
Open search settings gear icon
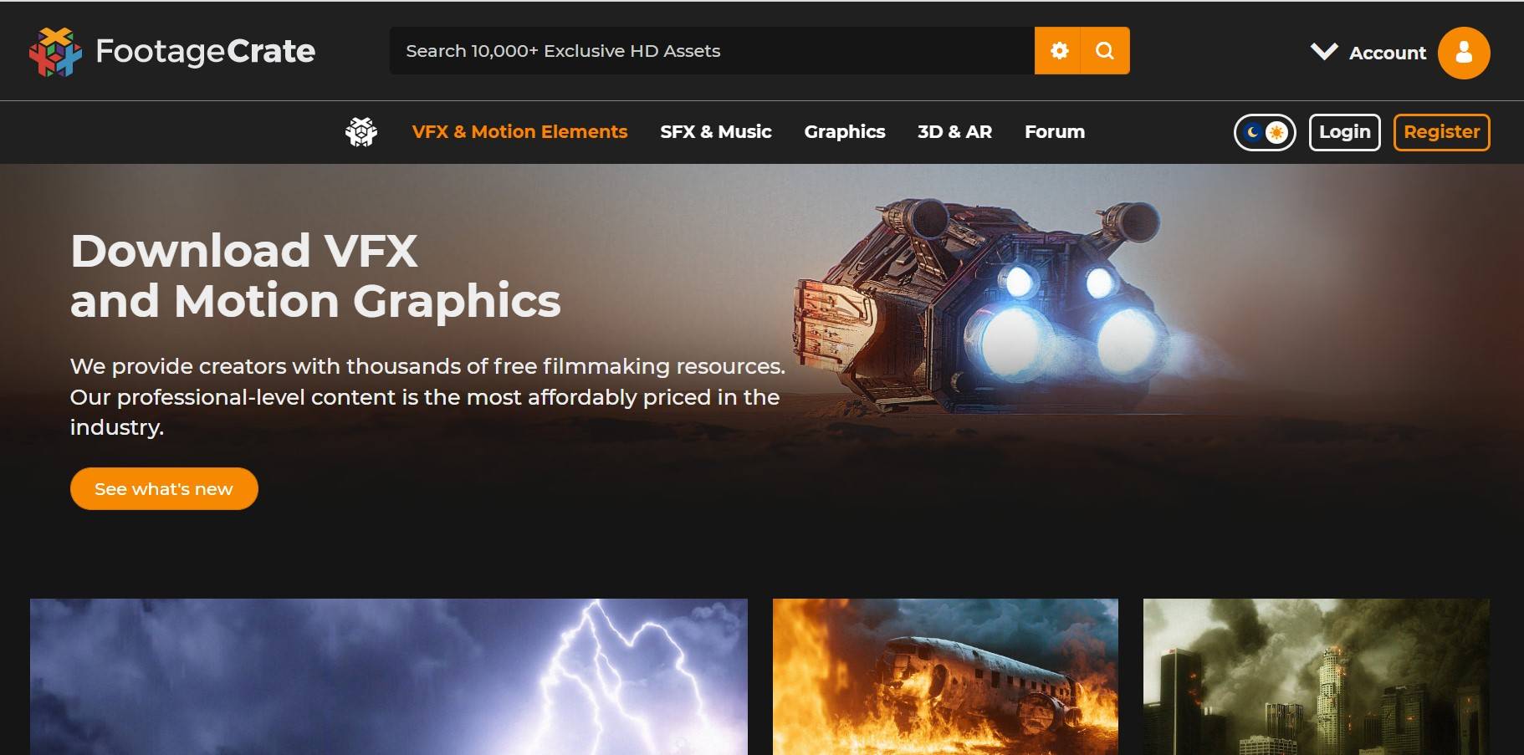(x=1058, y=51)
